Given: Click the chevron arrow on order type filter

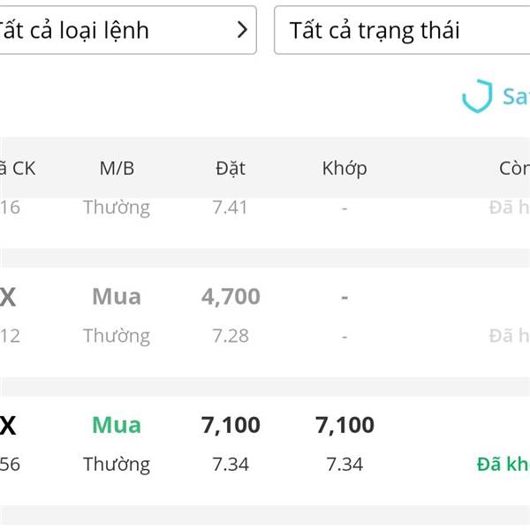Looking at the screenshot, I should point(242,30).
